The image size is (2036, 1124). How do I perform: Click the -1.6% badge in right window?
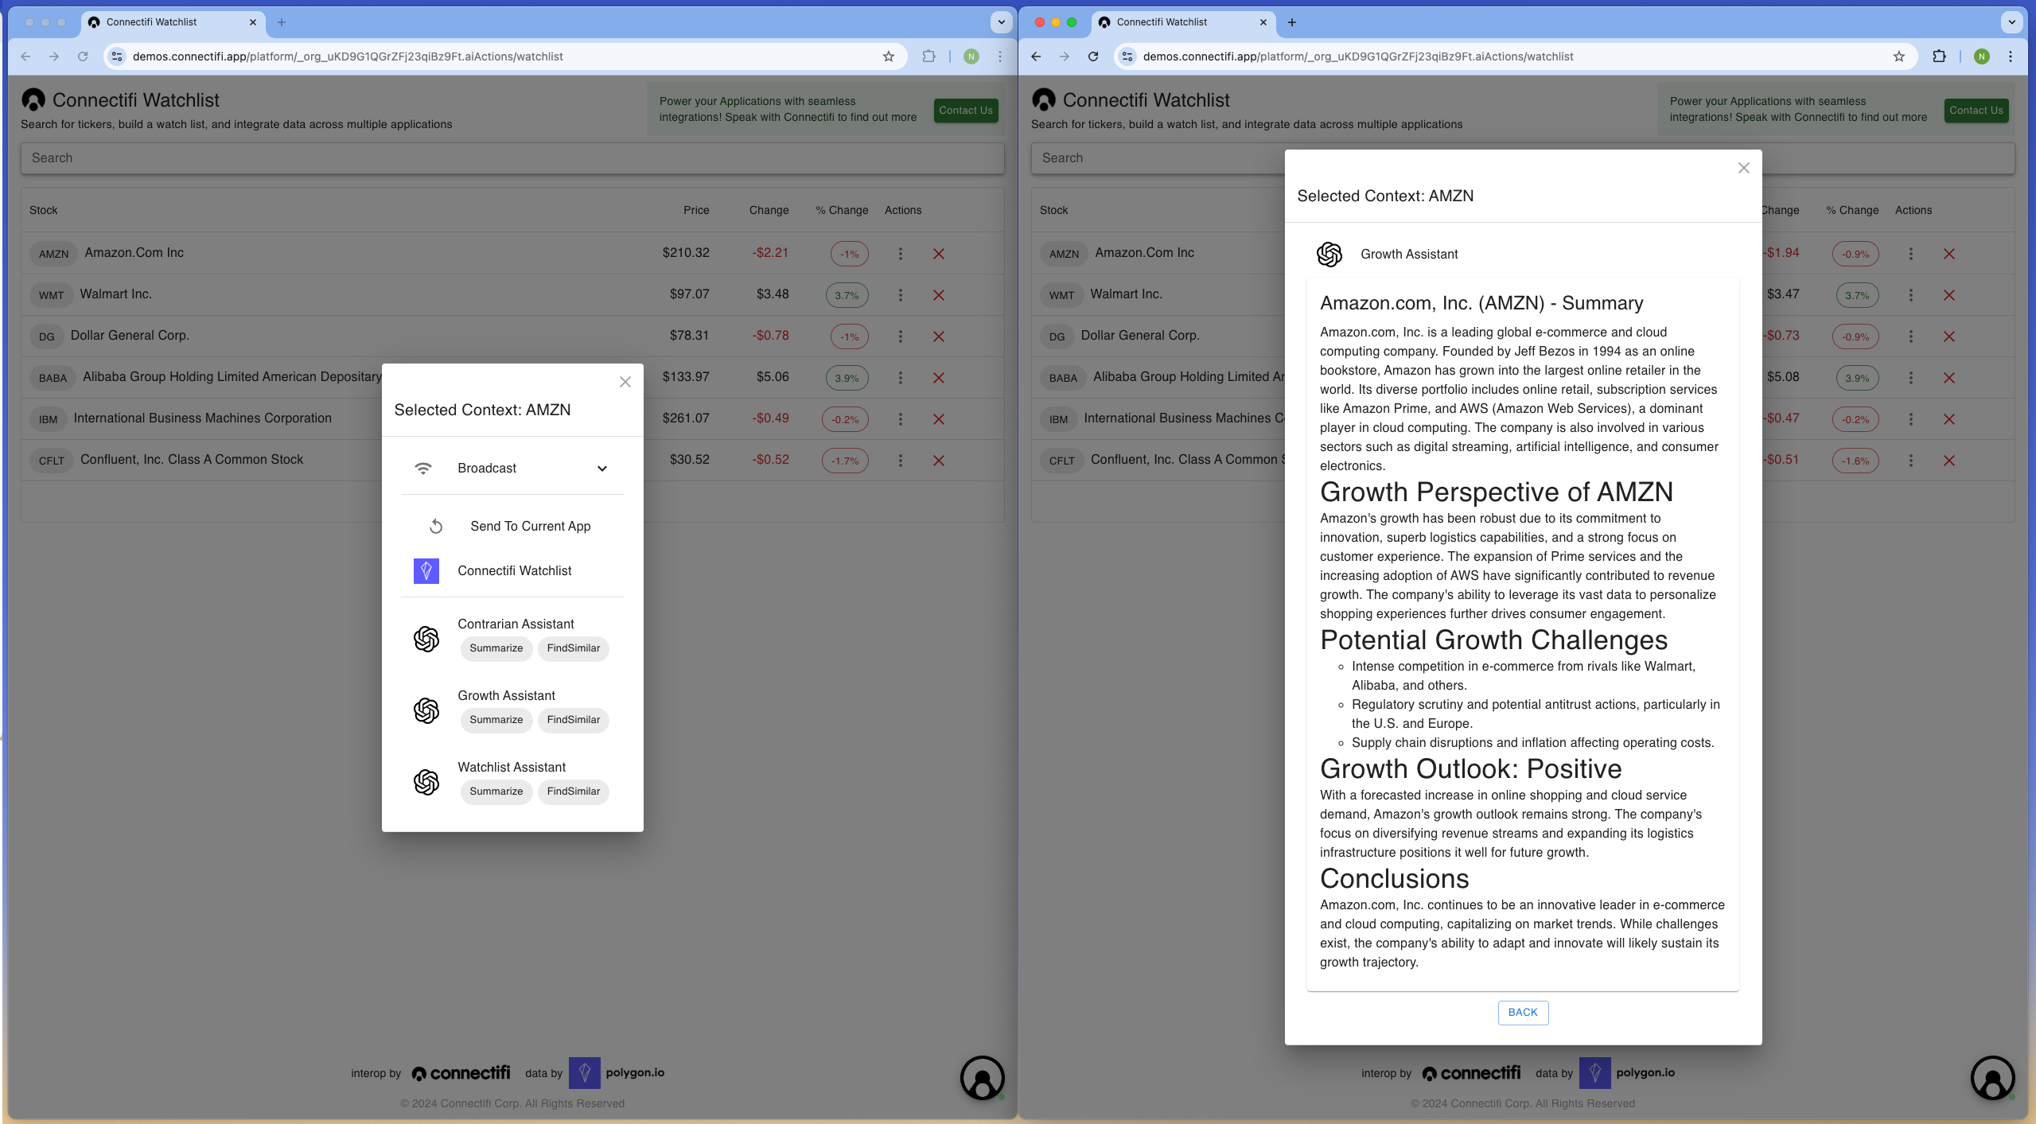(1855, 461)
